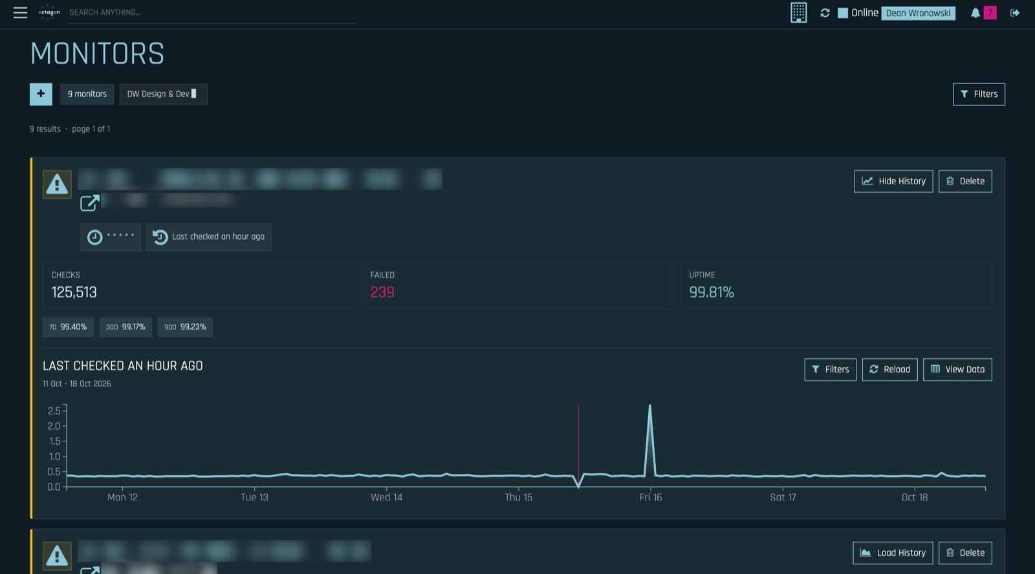The image size is (1035, 574).
Task: Click the 9 monitors tag
Action: coord(87,94)
